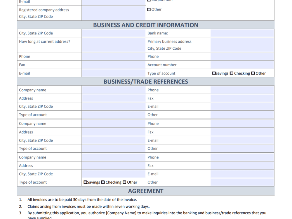Click second trade reference Fax field

242,132
